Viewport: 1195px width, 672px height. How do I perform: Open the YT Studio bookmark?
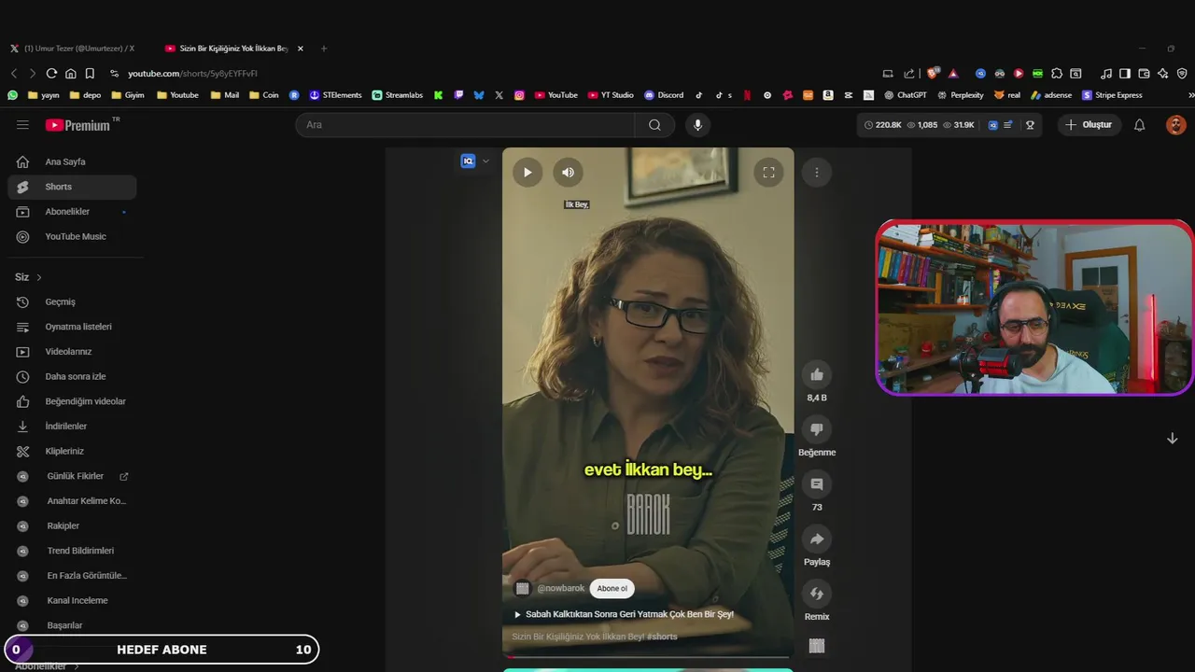click(611, 95)
